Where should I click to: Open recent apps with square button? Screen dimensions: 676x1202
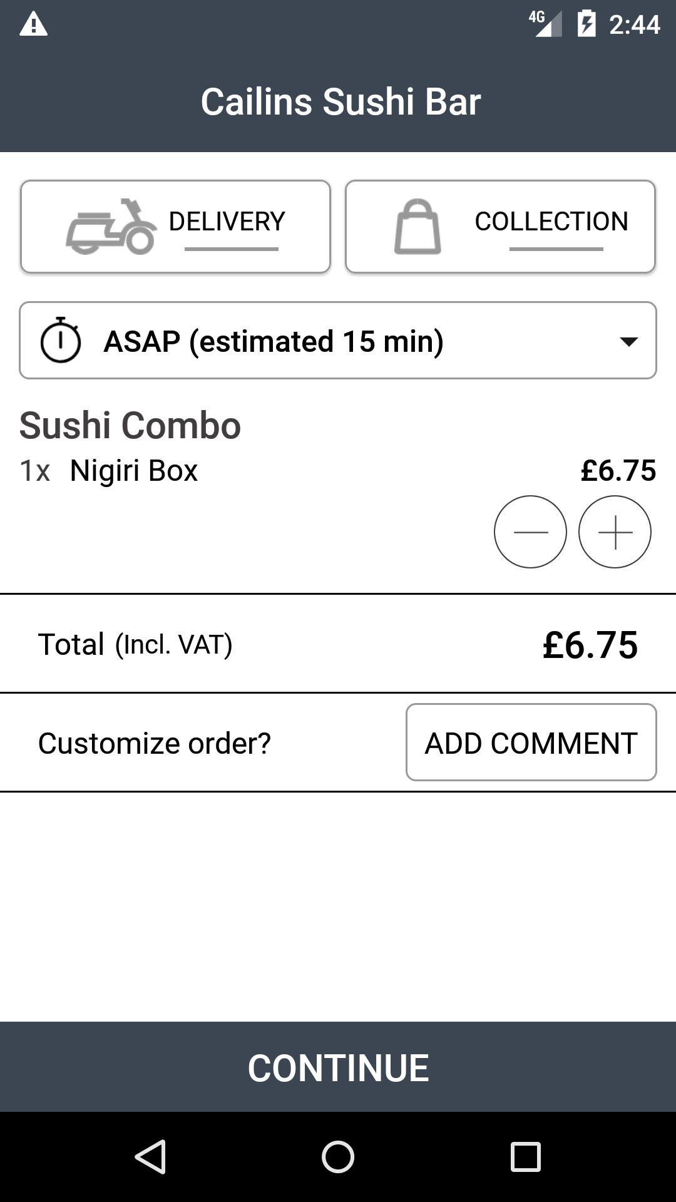[x=526, y=1156]
